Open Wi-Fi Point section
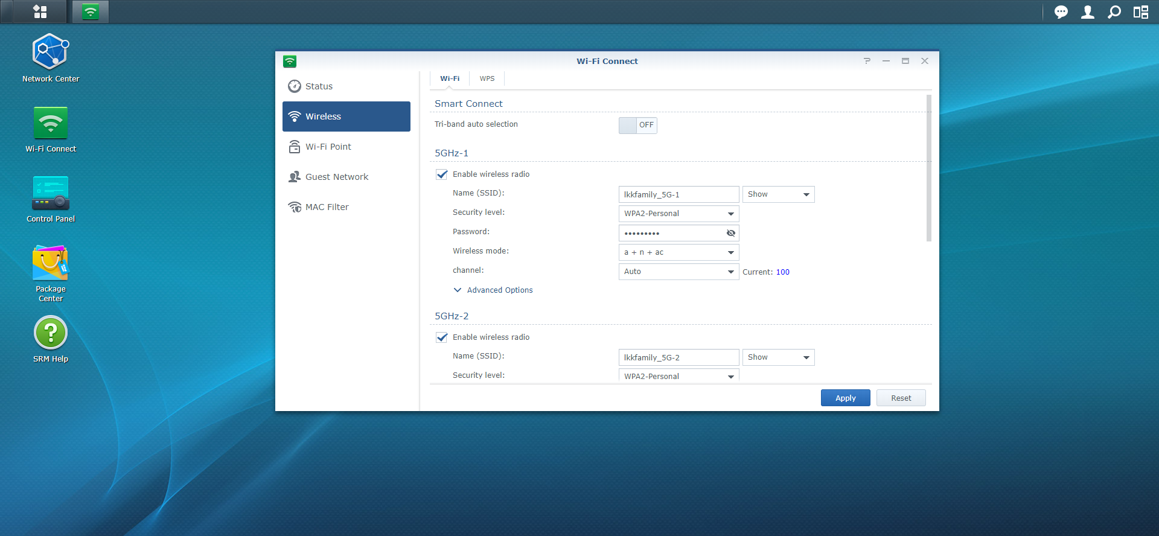This screenshot has height=536, width=1159. coord(346,147)
